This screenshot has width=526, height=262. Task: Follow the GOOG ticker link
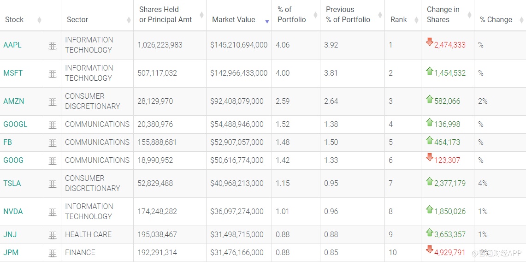[13, 161]
